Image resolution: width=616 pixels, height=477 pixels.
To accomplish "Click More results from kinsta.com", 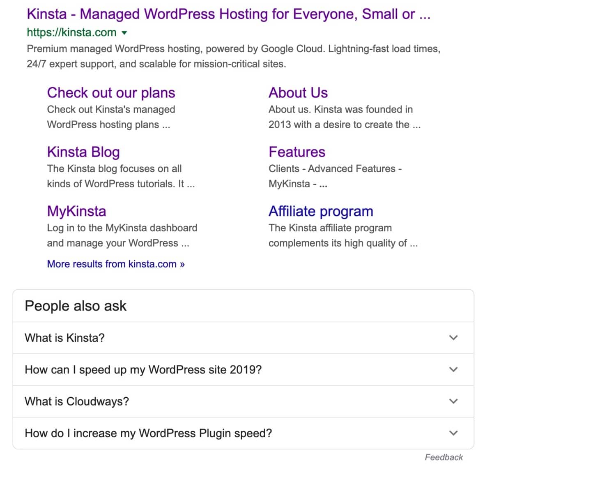I will coord(115,263).
